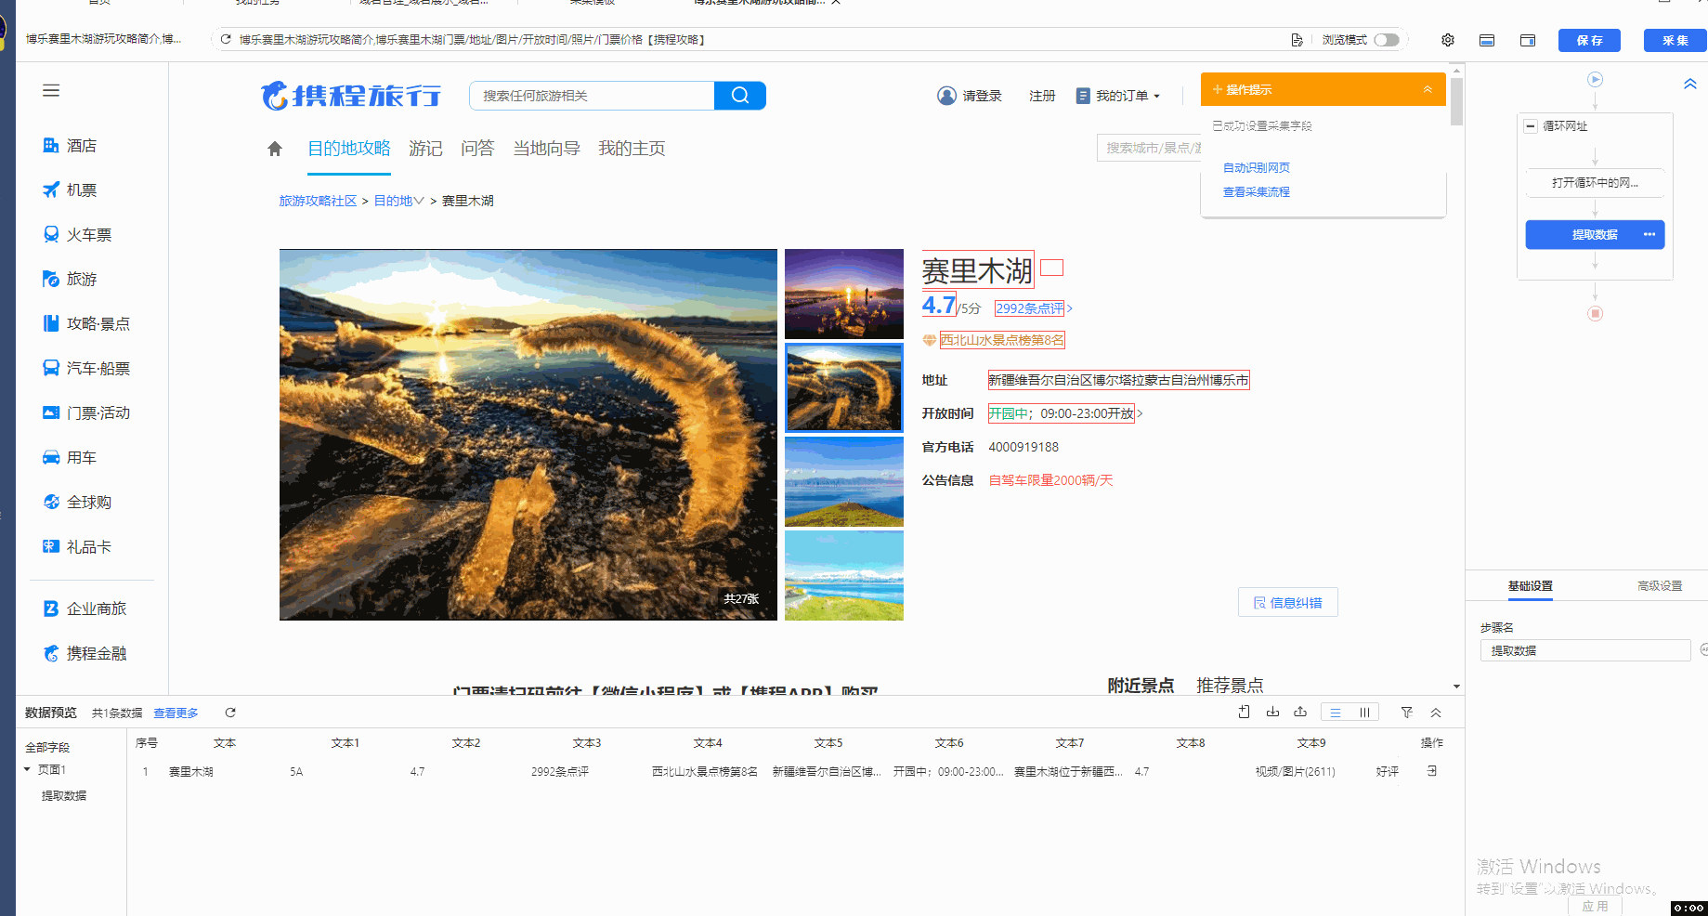Switch to 游记 tab
1708x916 pixels.
coord(425,149)
